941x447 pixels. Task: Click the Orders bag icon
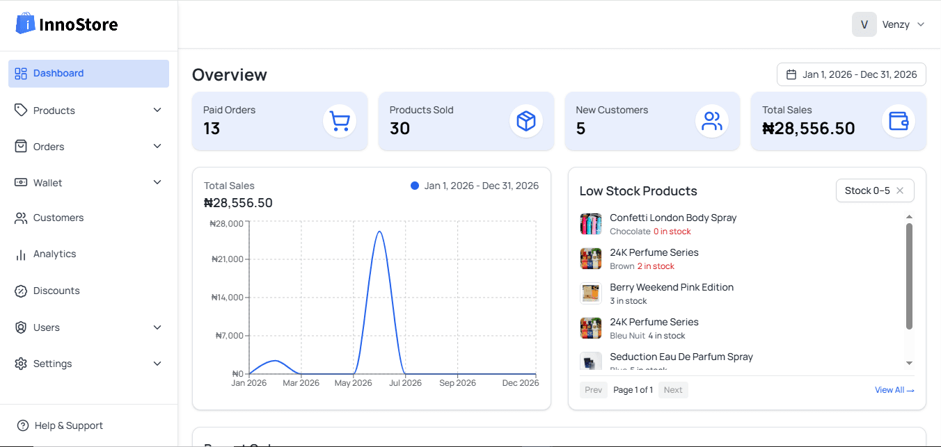21,147
